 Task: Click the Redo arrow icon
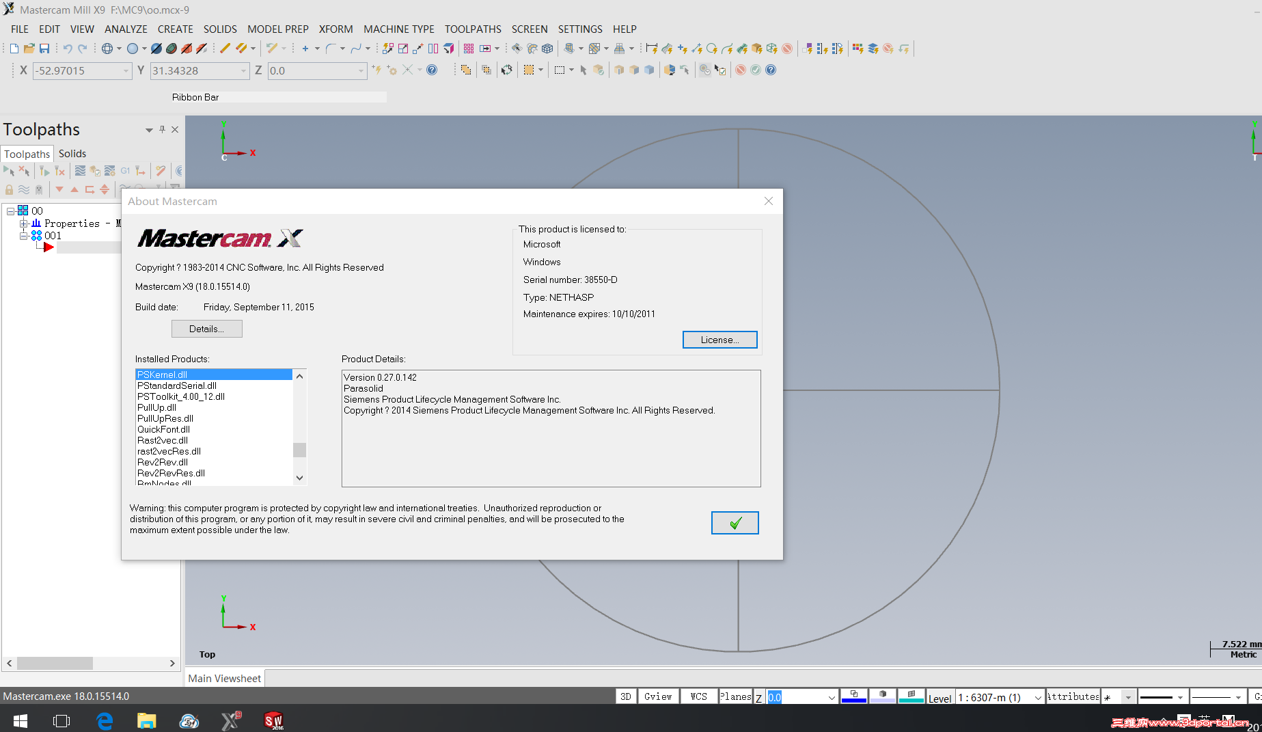click(83, 49)
